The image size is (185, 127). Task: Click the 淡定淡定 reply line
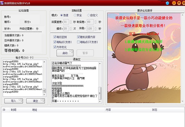(57, 83)
